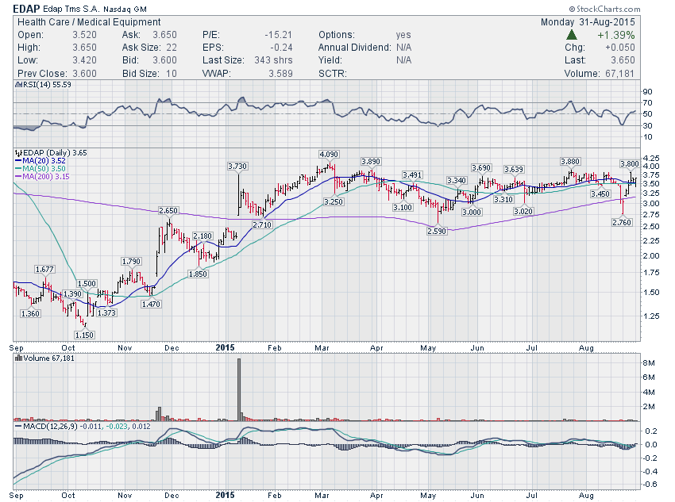Screen dimensions: 675x502
Task: Click the 3.000 late-May low label
Action: click(472, 212)
